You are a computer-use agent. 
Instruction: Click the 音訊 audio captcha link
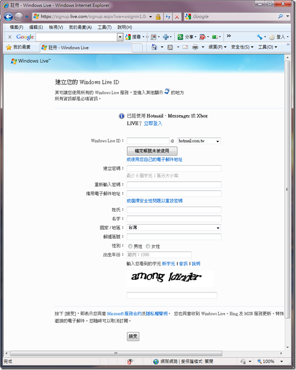[183, 264]
